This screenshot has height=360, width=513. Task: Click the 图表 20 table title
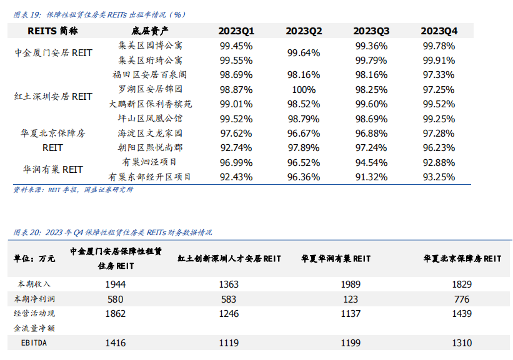point(112,233)
